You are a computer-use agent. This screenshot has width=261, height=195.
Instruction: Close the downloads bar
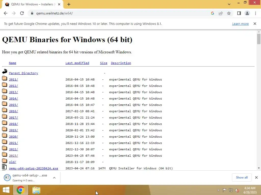coord(256,177)
